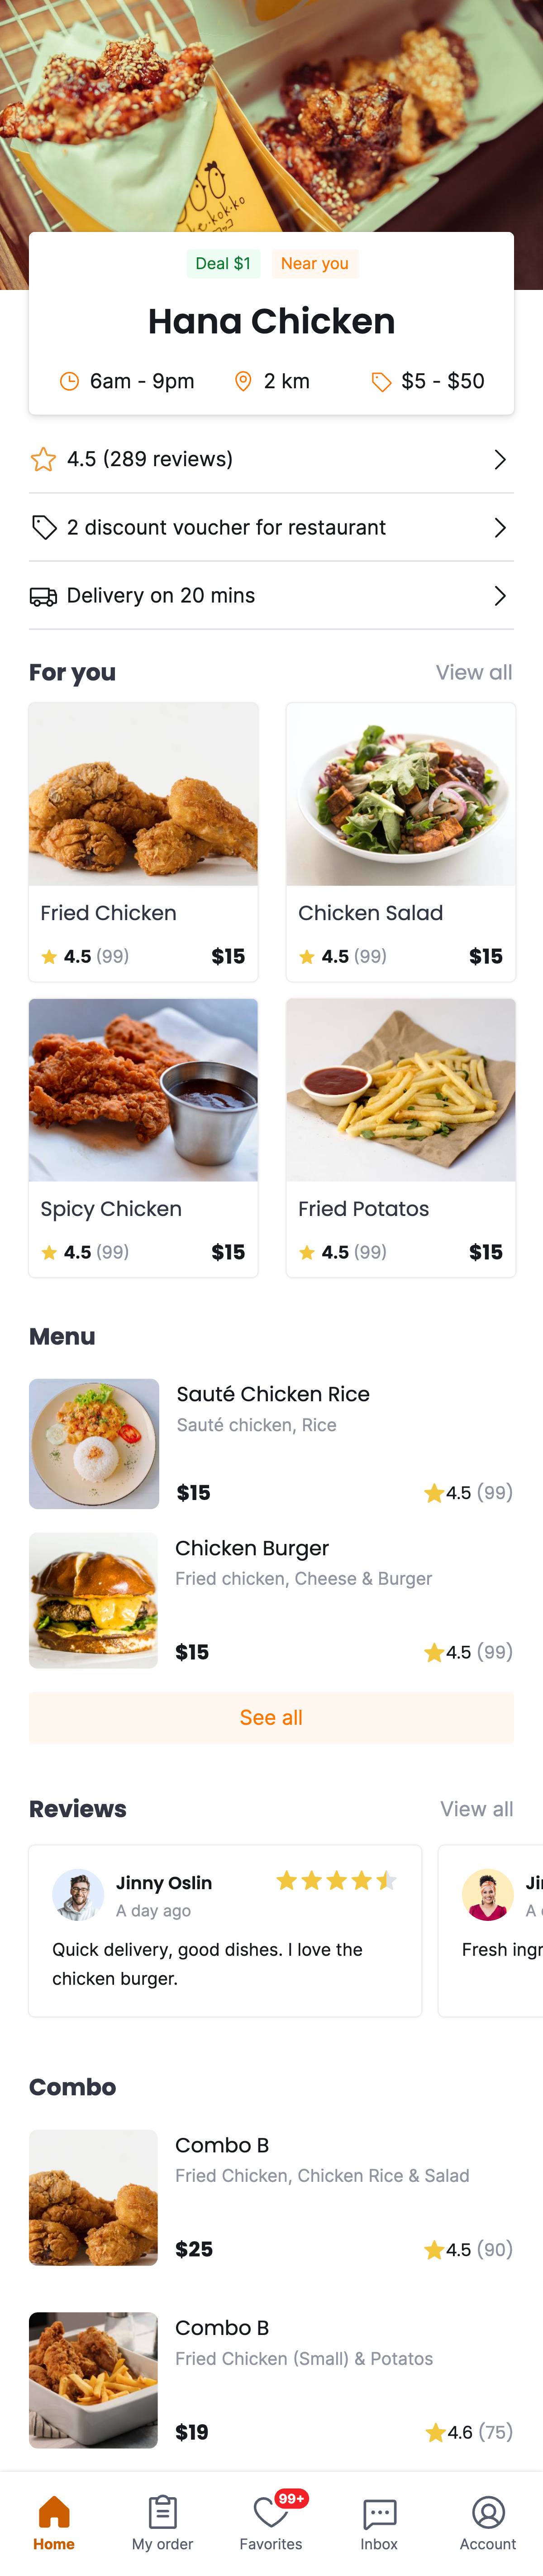Open the Inbox chat icon
Image resolution: width=543 pixels, height=2576 pixels.
click(x=379, y=2511)
